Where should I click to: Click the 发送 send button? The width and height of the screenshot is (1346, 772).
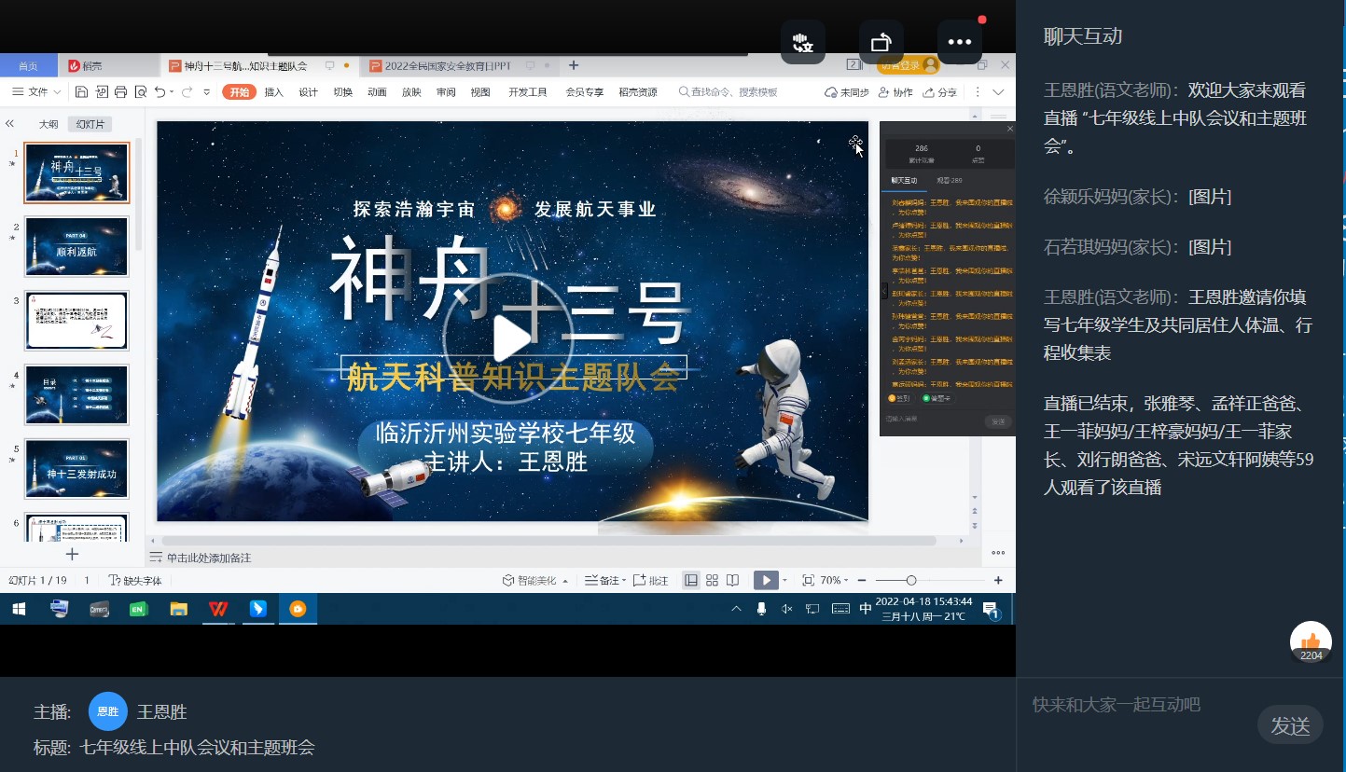point(1290,725)
